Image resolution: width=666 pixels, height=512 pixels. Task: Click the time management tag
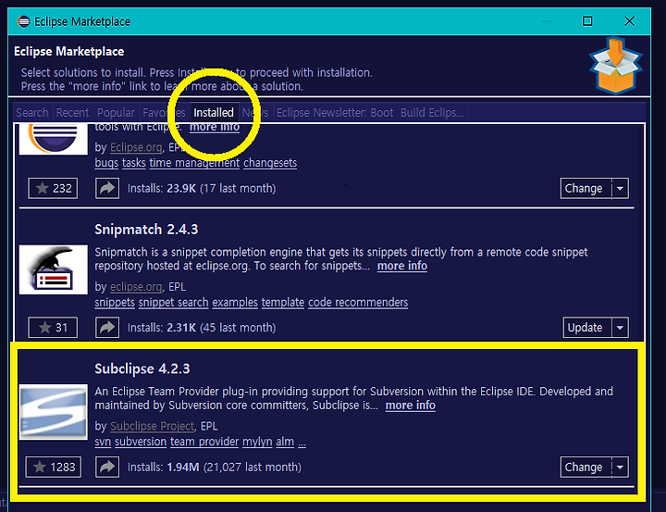(x=194, y=163)
